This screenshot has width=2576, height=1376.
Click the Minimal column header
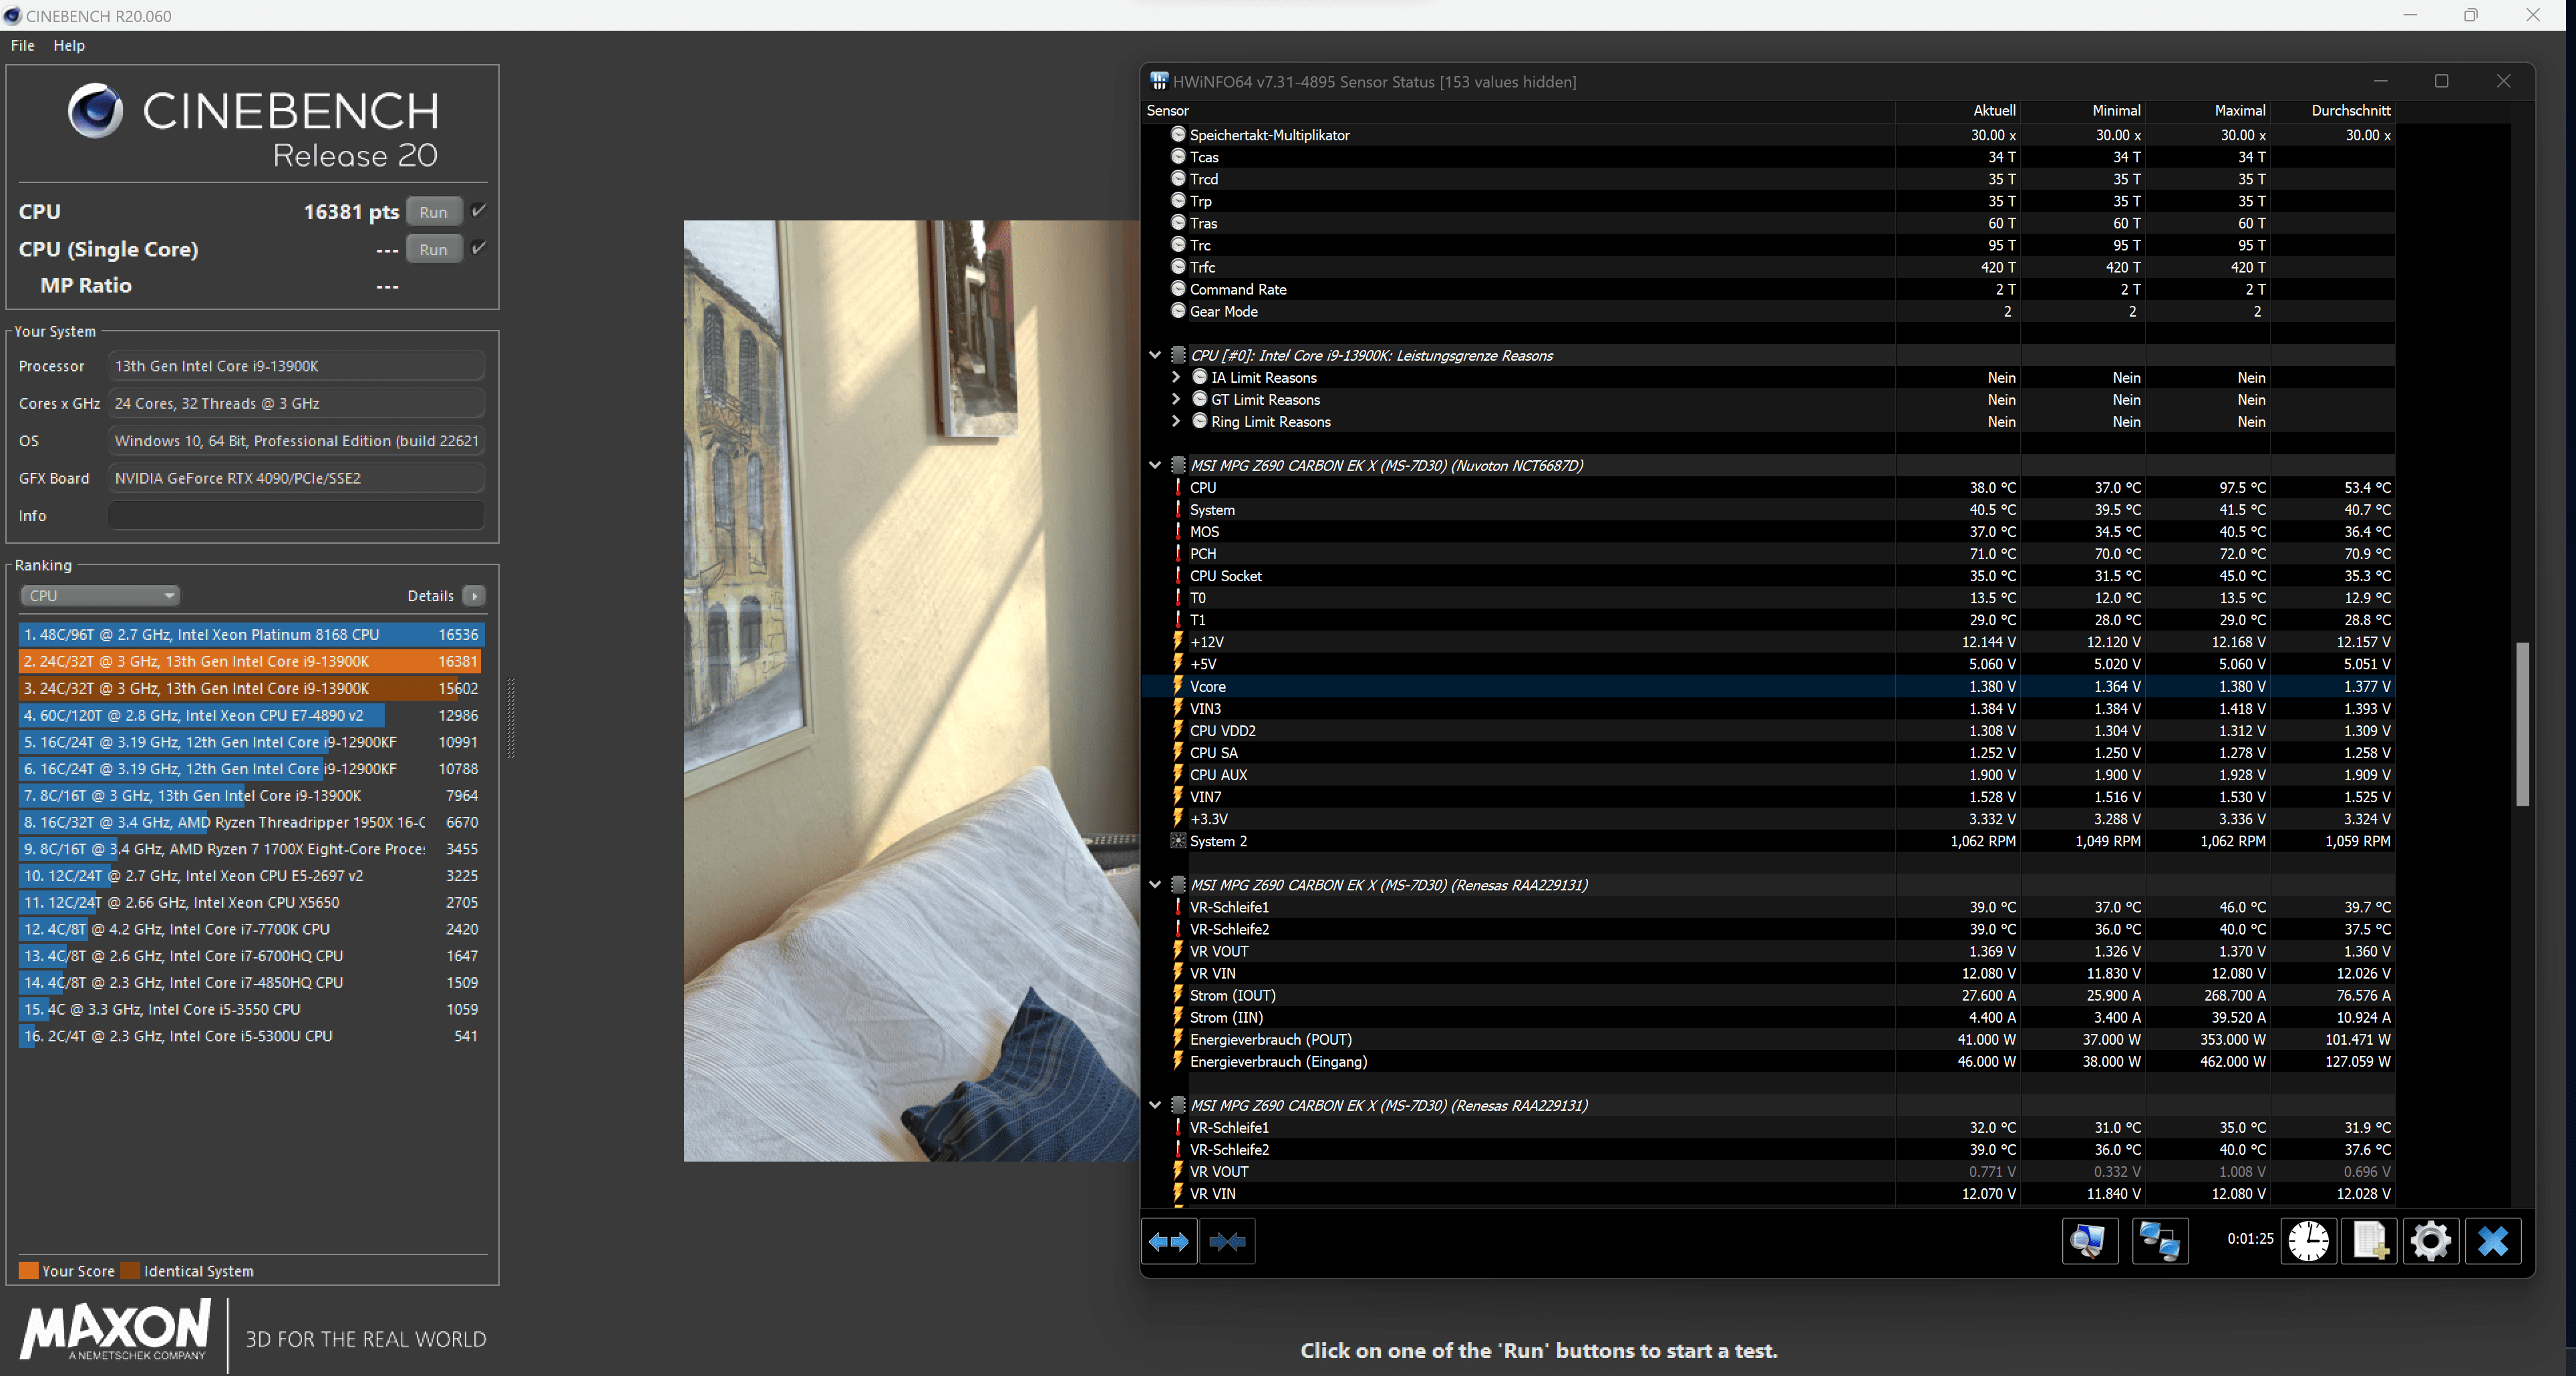coord(2116,110)
